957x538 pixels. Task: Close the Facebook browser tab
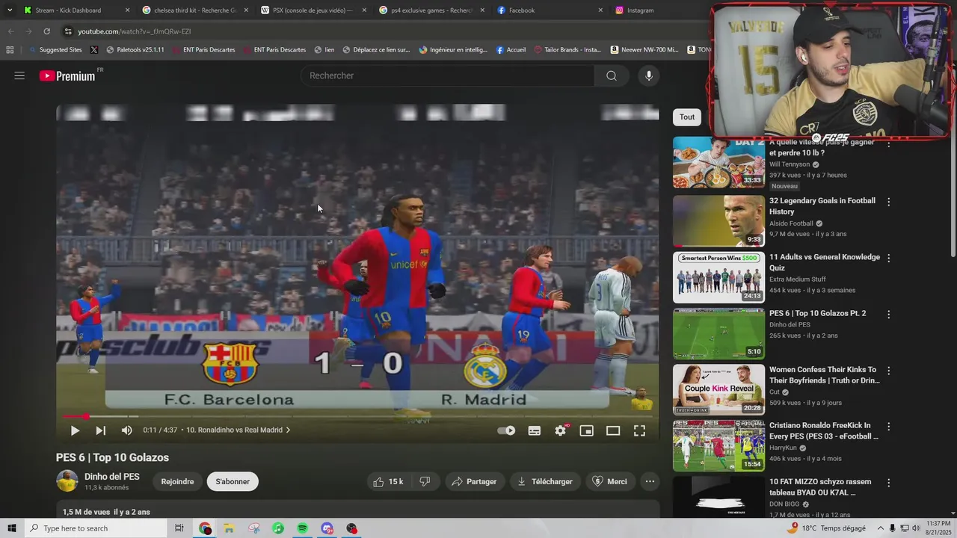[x=600, y=10]
